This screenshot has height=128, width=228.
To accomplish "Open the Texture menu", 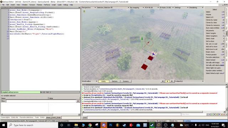I will pos(32,5).
